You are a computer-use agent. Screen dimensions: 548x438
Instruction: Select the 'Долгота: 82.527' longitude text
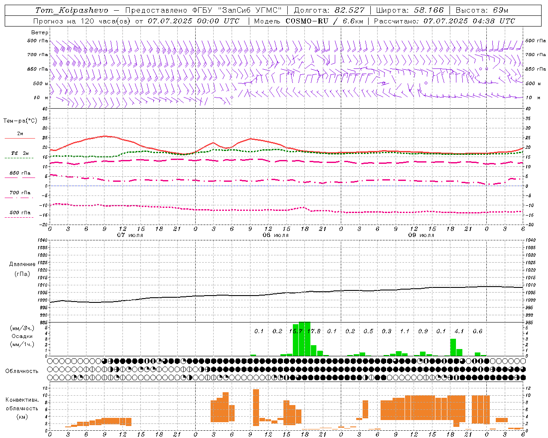[329, 10]
